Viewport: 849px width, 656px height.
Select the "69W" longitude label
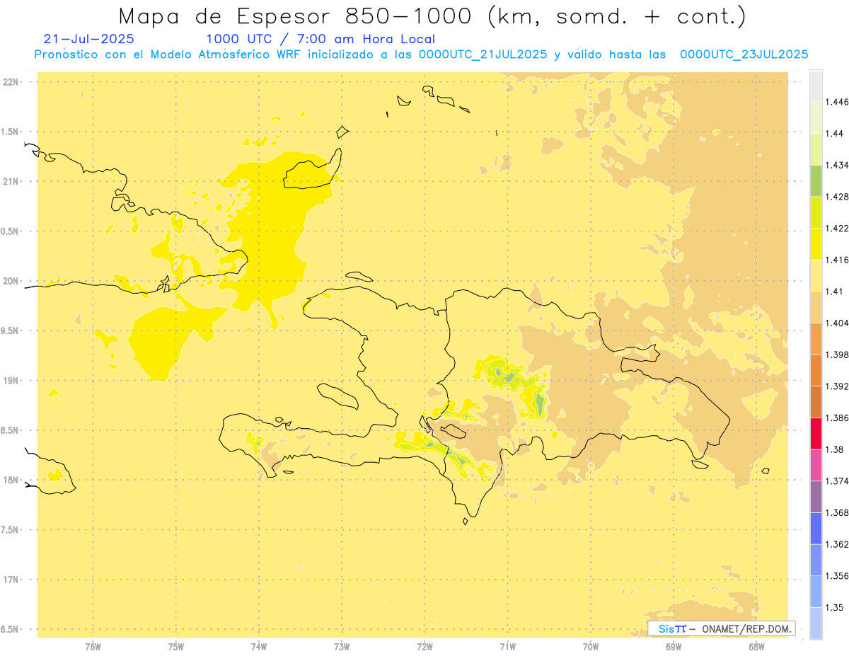click(x=674, y=647)
